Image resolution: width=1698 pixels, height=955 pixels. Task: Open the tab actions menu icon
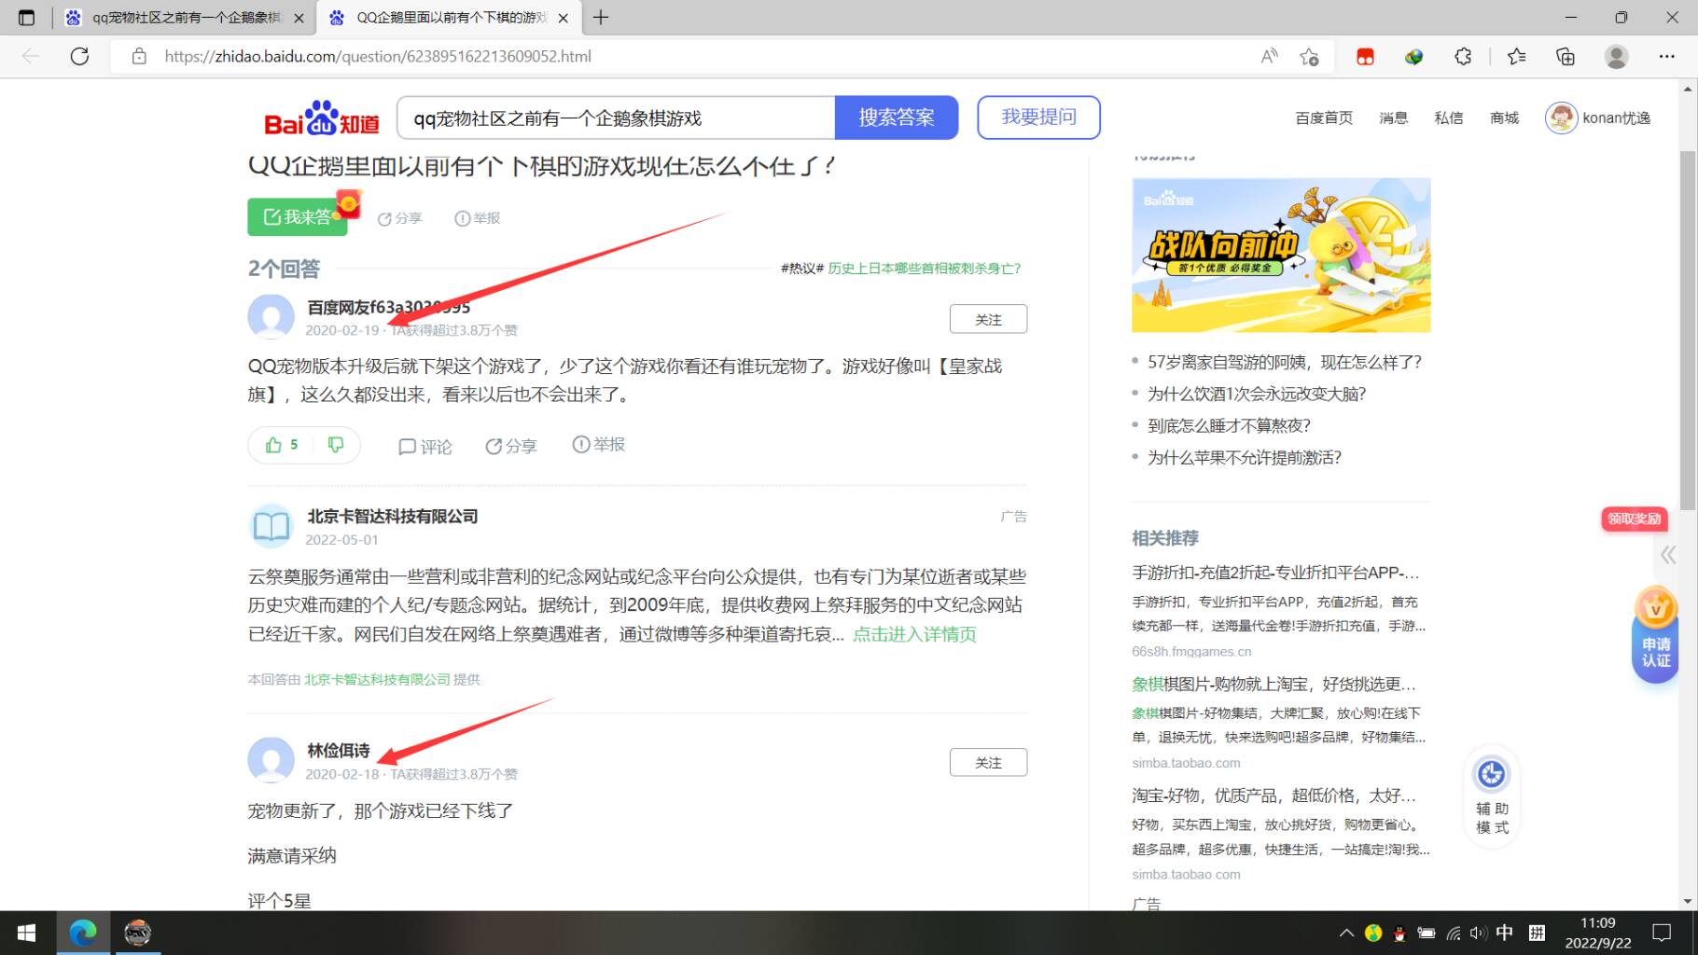coord(26,18)
